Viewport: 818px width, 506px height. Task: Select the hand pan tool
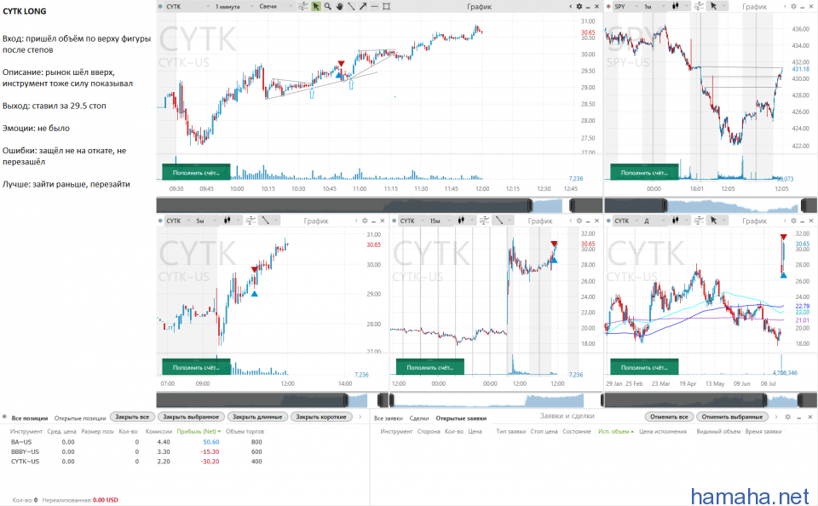340,6
